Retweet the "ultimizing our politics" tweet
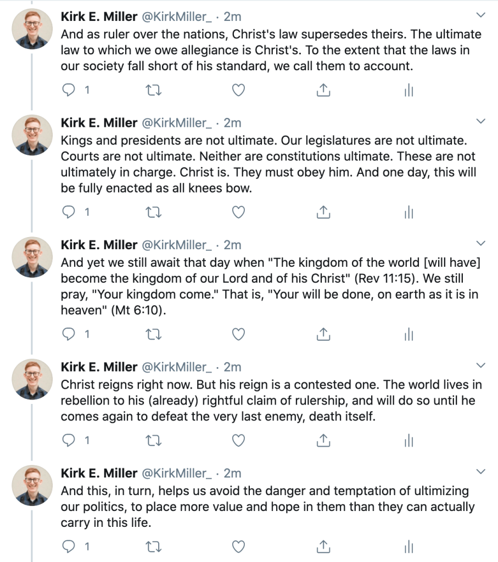The width and height of the screenshot is (498, 562). [154, 547]
